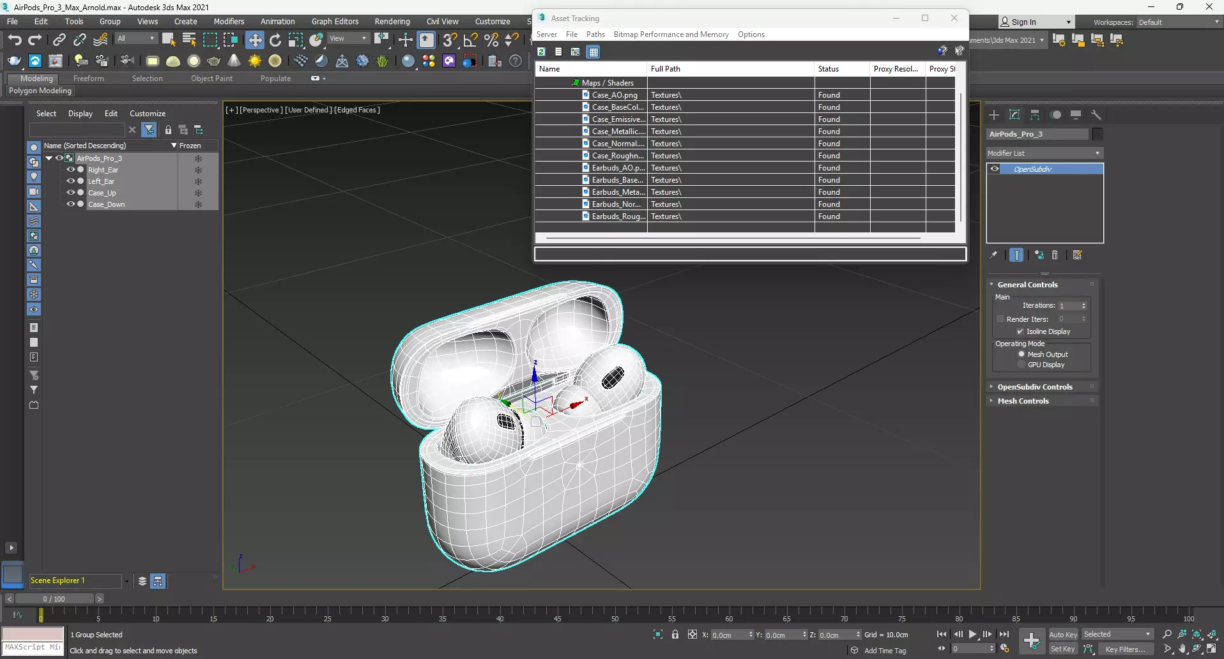Toggle Isoline Display checkbox

click(1020, 331)
